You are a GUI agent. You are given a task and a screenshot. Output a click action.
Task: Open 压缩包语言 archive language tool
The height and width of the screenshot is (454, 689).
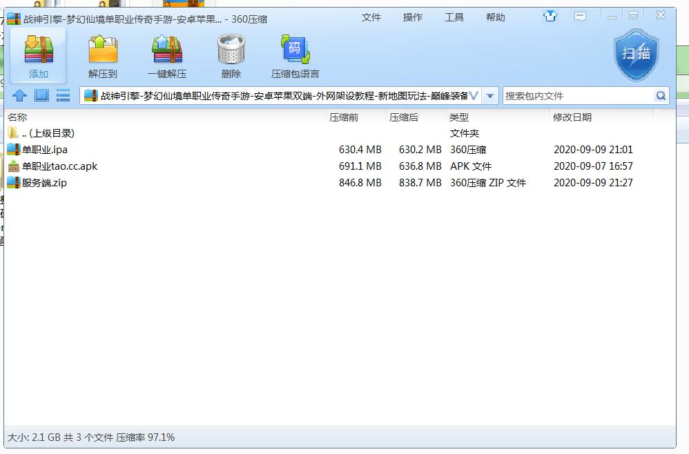click(295, 56)
